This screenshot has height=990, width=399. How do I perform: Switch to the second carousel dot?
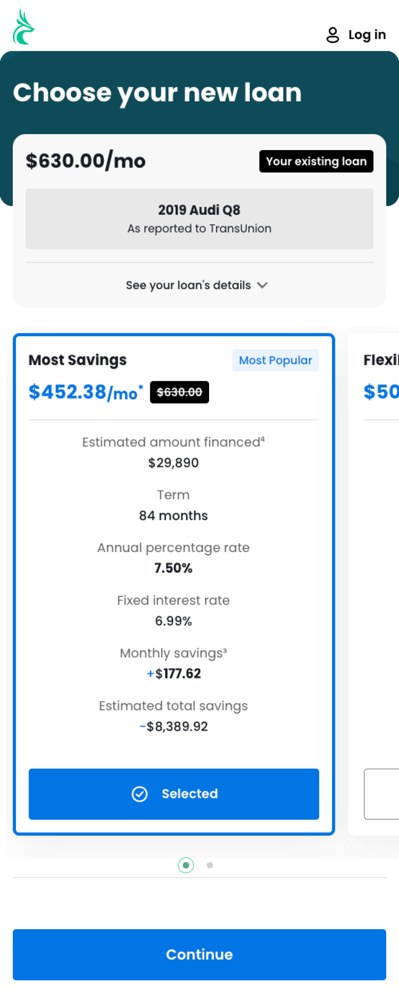[210, 865]
